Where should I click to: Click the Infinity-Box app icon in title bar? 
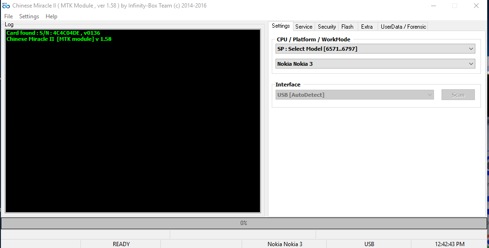6,6
